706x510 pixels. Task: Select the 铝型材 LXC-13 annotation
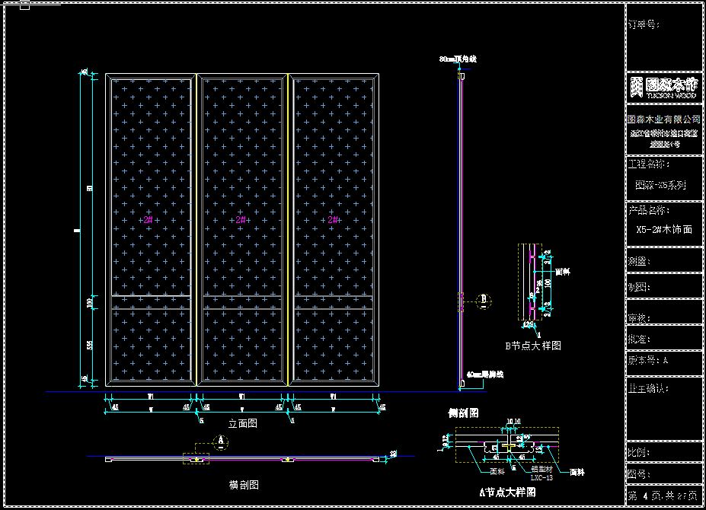[519, 475]
